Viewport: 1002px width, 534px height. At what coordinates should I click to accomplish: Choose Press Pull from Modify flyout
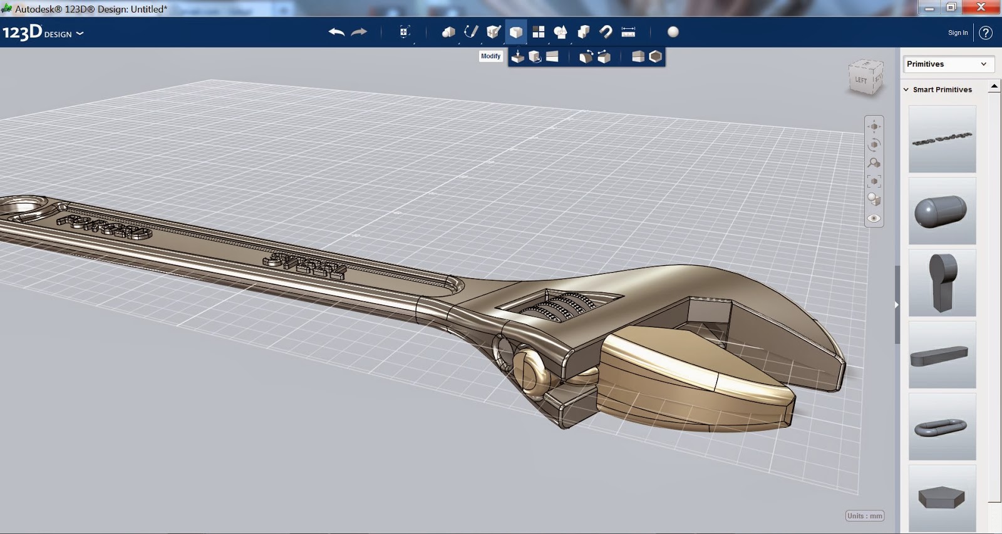tap(517, 57)
